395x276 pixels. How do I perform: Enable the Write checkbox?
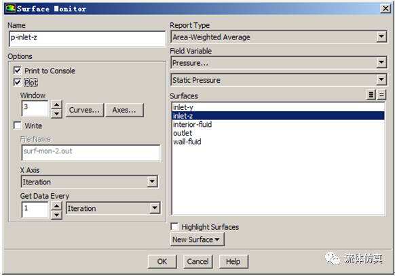click(18, 125)
